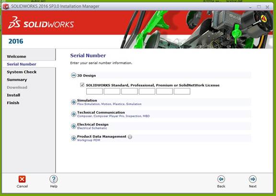276x196 pixels.
Task: Select the Summary step in sidebar
Action: [x=17, y=79]
